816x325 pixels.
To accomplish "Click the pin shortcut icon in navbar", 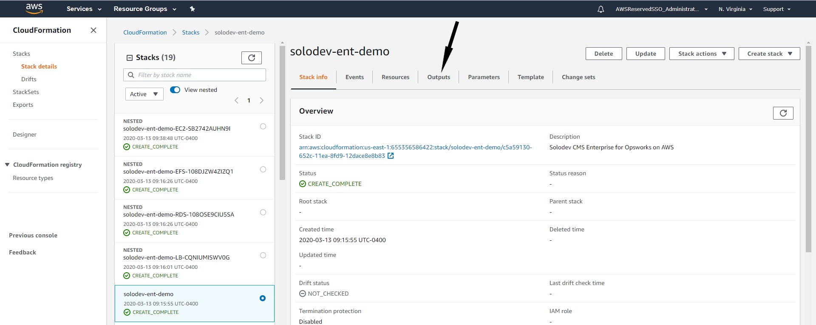I will pos(192,9).
